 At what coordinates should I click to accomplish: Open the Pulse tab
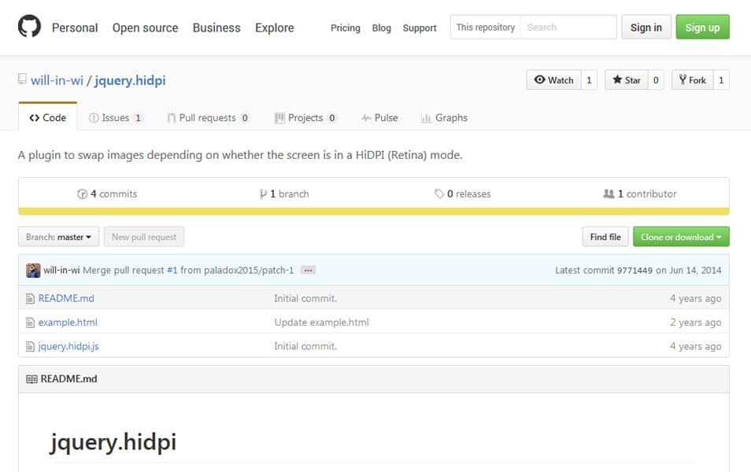379,117
